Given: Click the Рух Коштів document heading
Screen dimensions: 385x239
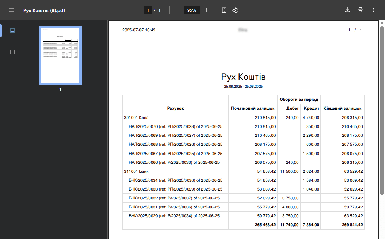Looking at the screenshot, I should [243, 77].
